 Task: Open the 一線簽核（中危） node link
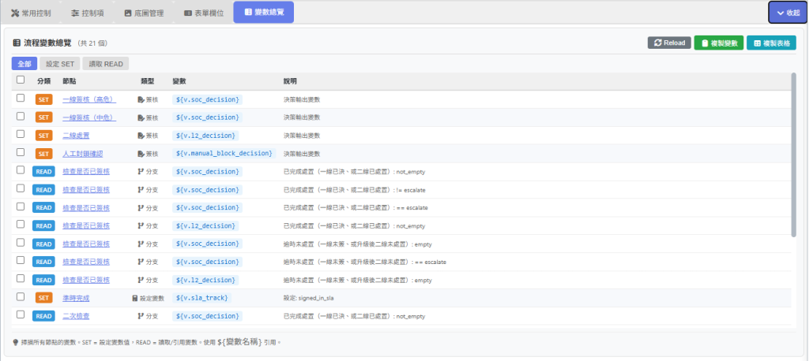[89, 117]
